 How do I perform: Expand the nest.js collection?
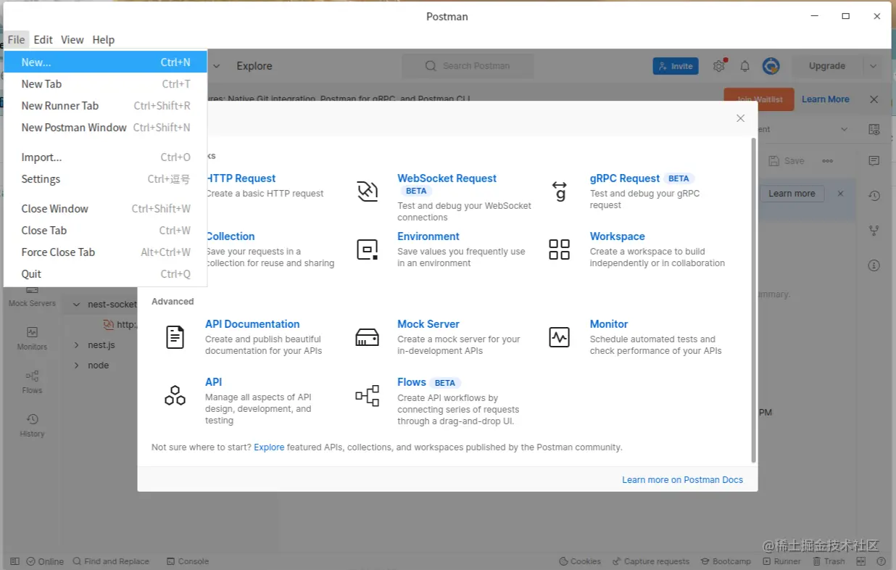76,345
